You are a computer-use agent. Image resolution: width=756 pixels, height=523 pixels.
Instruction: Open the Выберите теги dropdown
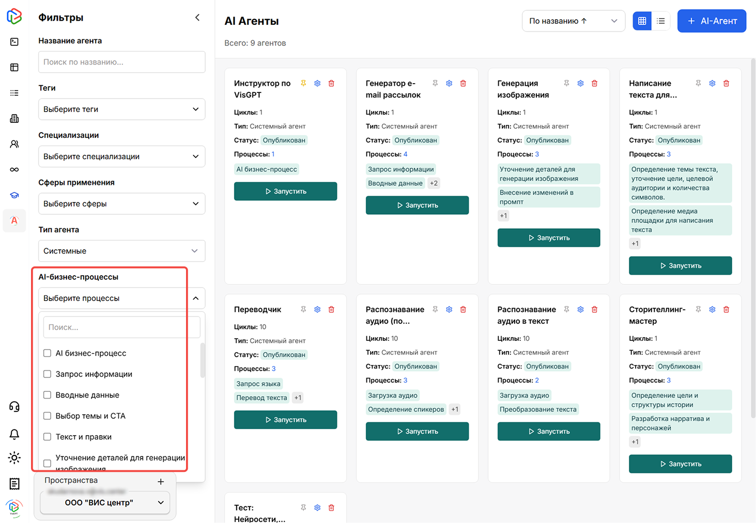pyautogui.click(x=121, y=109)
